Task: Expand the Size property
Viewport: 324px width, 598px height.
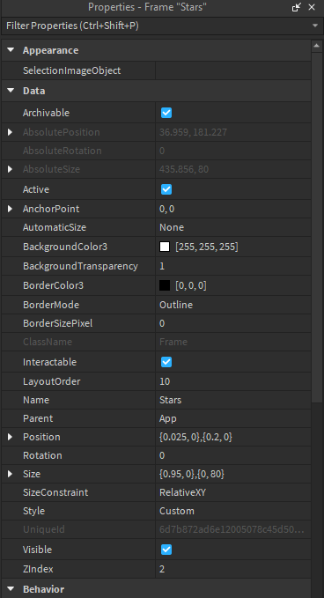Action: click(x=11, y=474)
